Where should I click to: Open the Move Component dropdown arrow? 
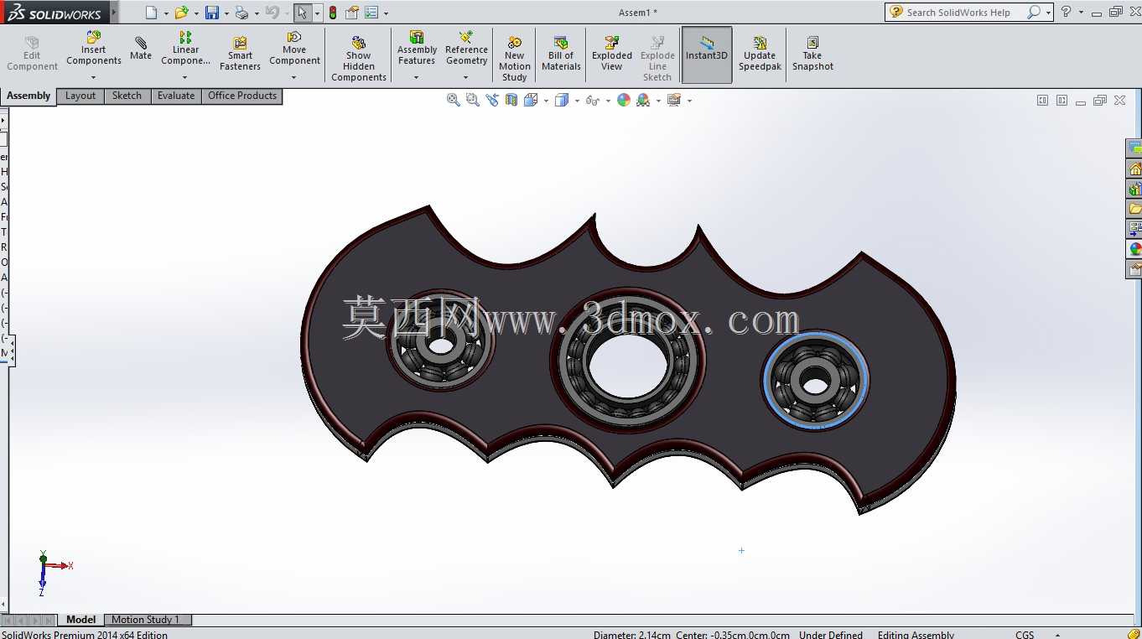(x=294, y=78)
